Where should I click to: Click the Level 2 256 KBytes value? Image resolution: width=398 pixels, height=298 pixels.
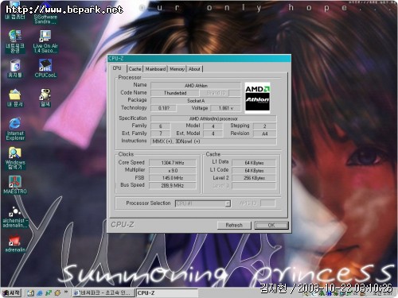[254, 178]
